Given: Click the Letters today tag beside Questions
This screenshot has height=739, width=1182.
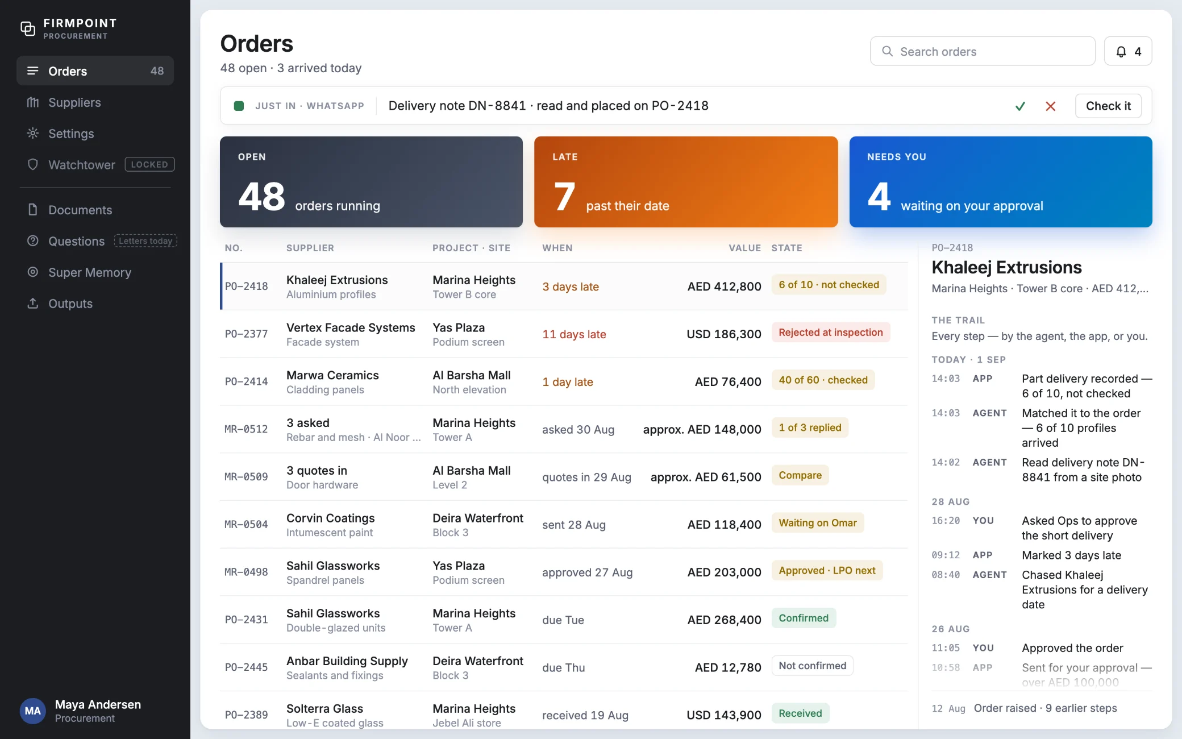Looking at the screenshot, I should click(145, 241).
